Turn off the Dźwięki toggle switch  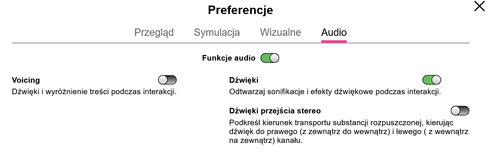point(432,80)
